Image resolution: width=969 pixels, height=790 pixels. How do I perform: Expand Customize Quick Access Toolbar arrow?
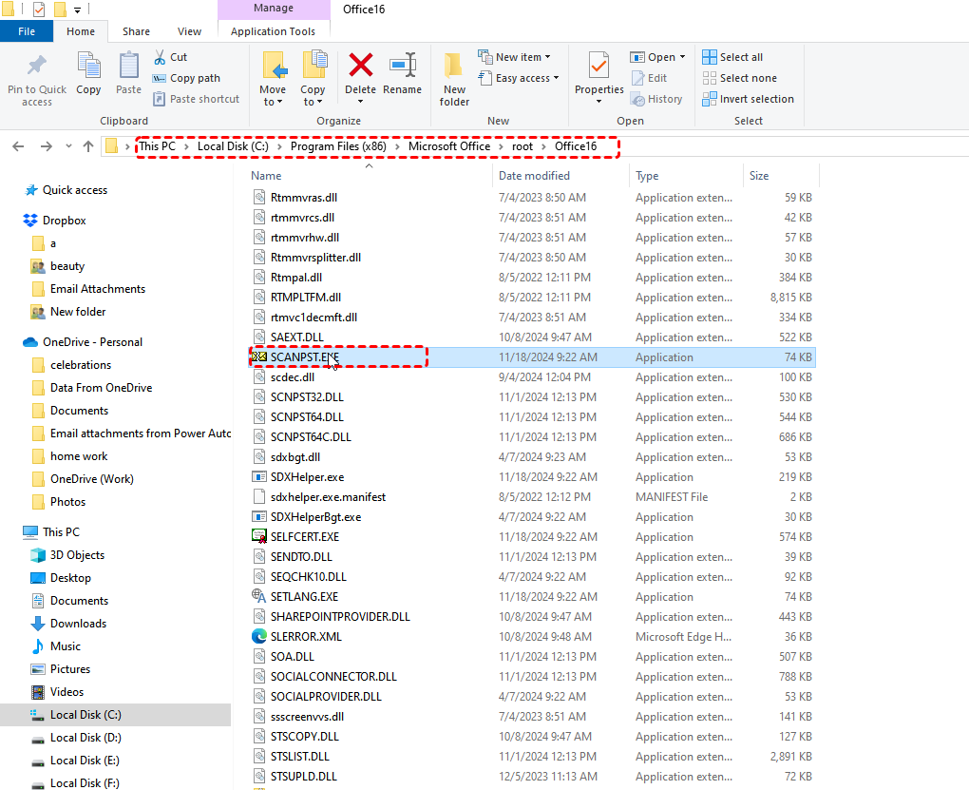[77, 10]
